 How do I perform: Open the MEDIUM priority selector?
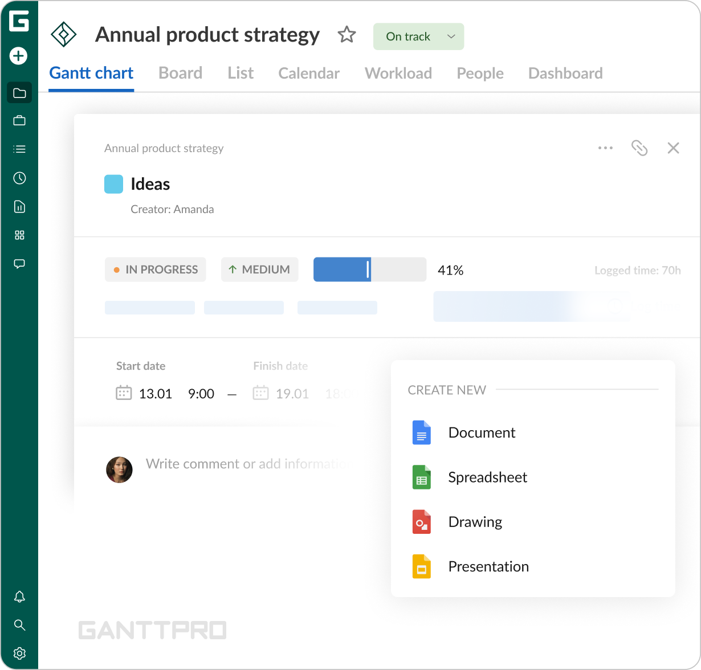(x=259, y=269)
